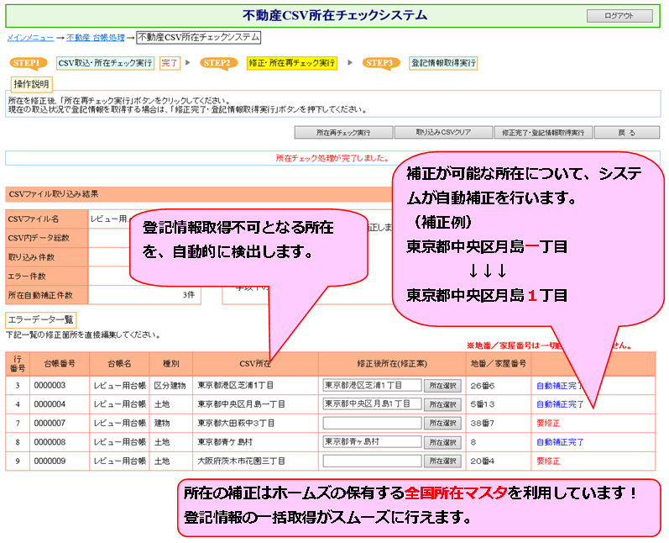Click the CSV内データ総数 row label
This screenshot has height=543, width=669.
[46, 238]
